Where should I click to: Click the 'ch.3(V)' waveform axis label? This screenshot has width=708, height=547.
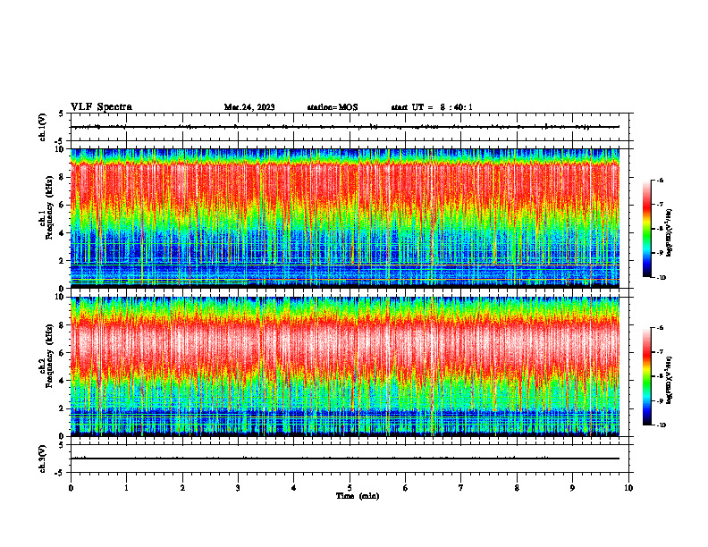tap(43, 459)
